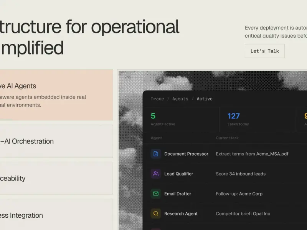Screen dimensions: 307x230
Task: Click 'Competitor brief: Opal Inc' task
Action: pyautogui.click(x=243, y=214)
